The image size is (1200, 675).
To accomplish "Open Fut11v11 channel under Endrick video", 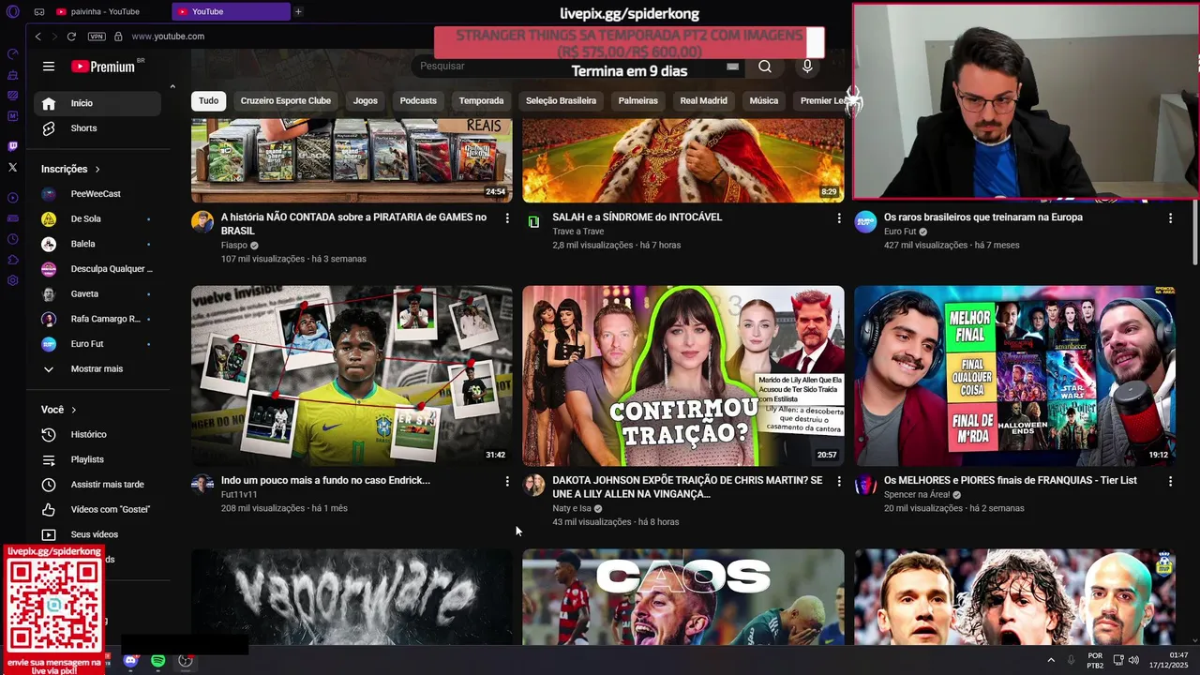I will 239,494.
